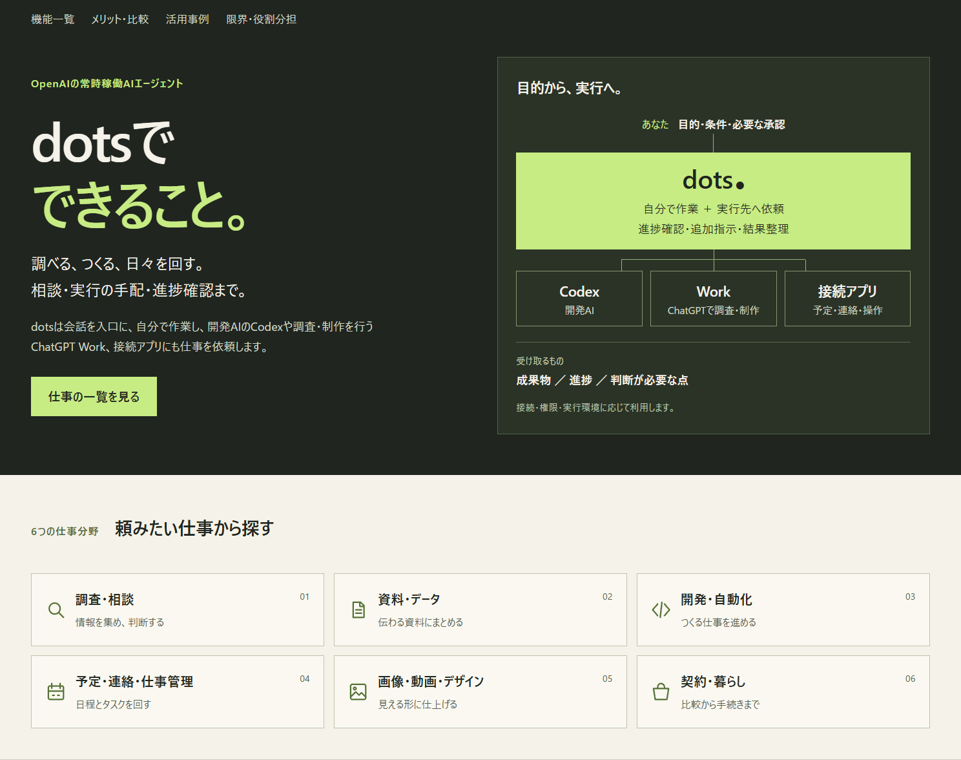Open メリット・比較 in the top navigation
This screenshot has width=961, height=760.
[x=120, y=19]
